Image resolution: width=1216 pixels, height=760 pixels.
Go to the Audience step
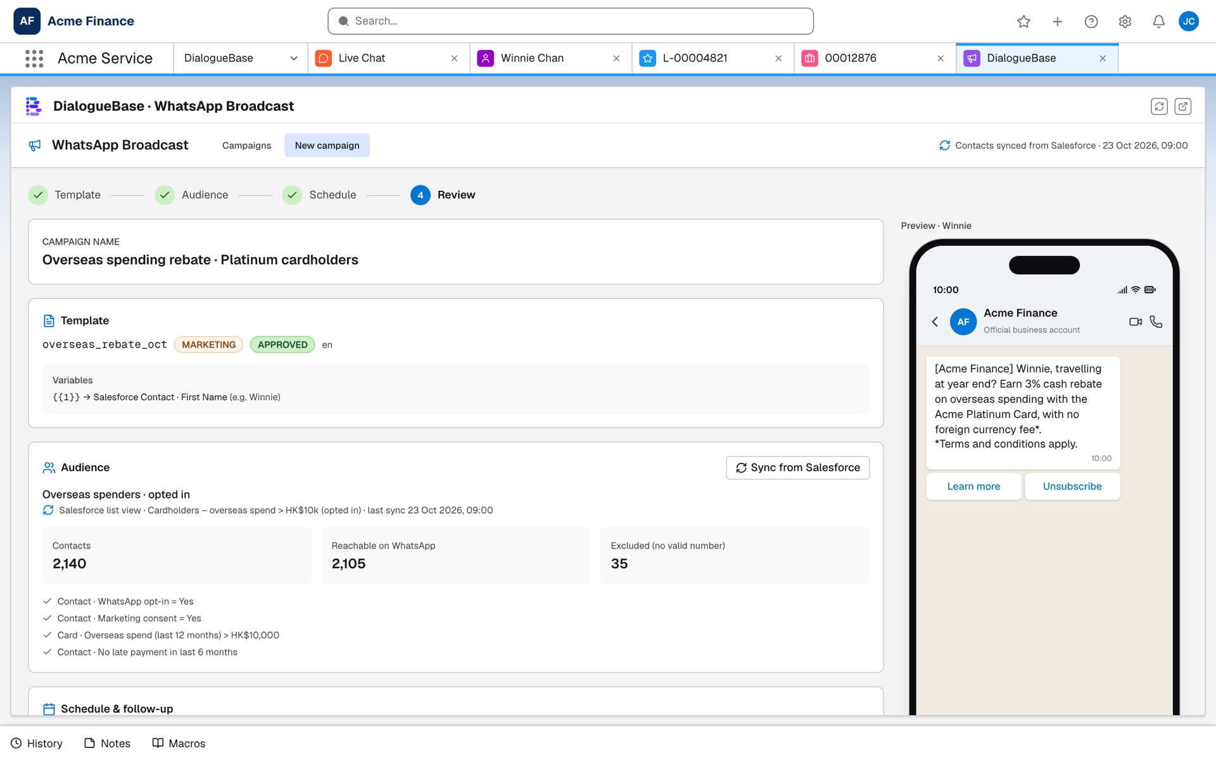coord(192,195)
